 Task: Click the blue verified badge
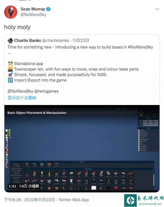pyautogui.click(x=48, y=9)
